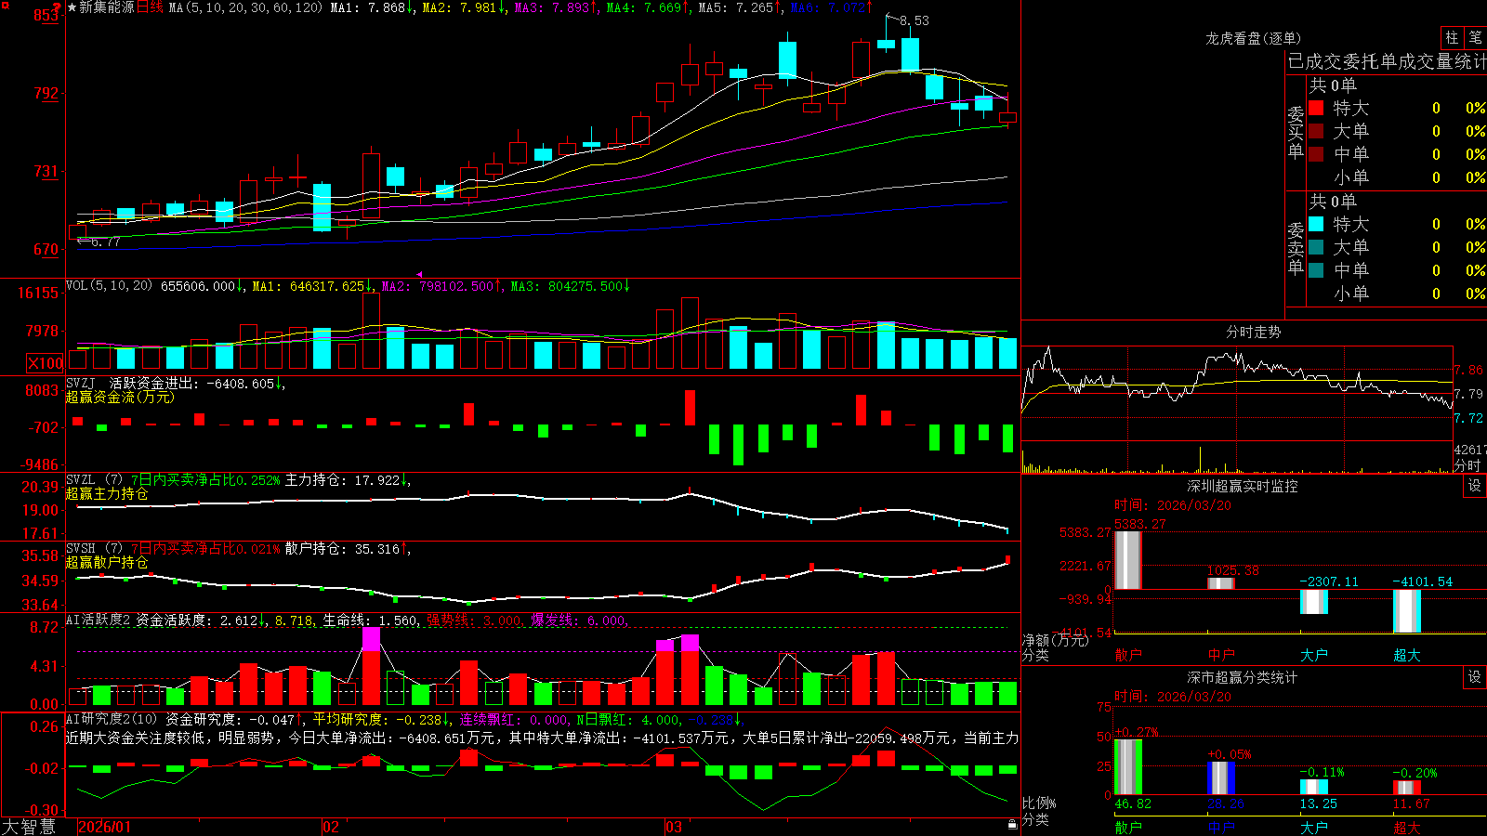Viewport: 1487px width, 836px height.
Task: Click the 中户 28.26 bar in 分类统计
Action: pyautogui.click(x=1220, y=778)
